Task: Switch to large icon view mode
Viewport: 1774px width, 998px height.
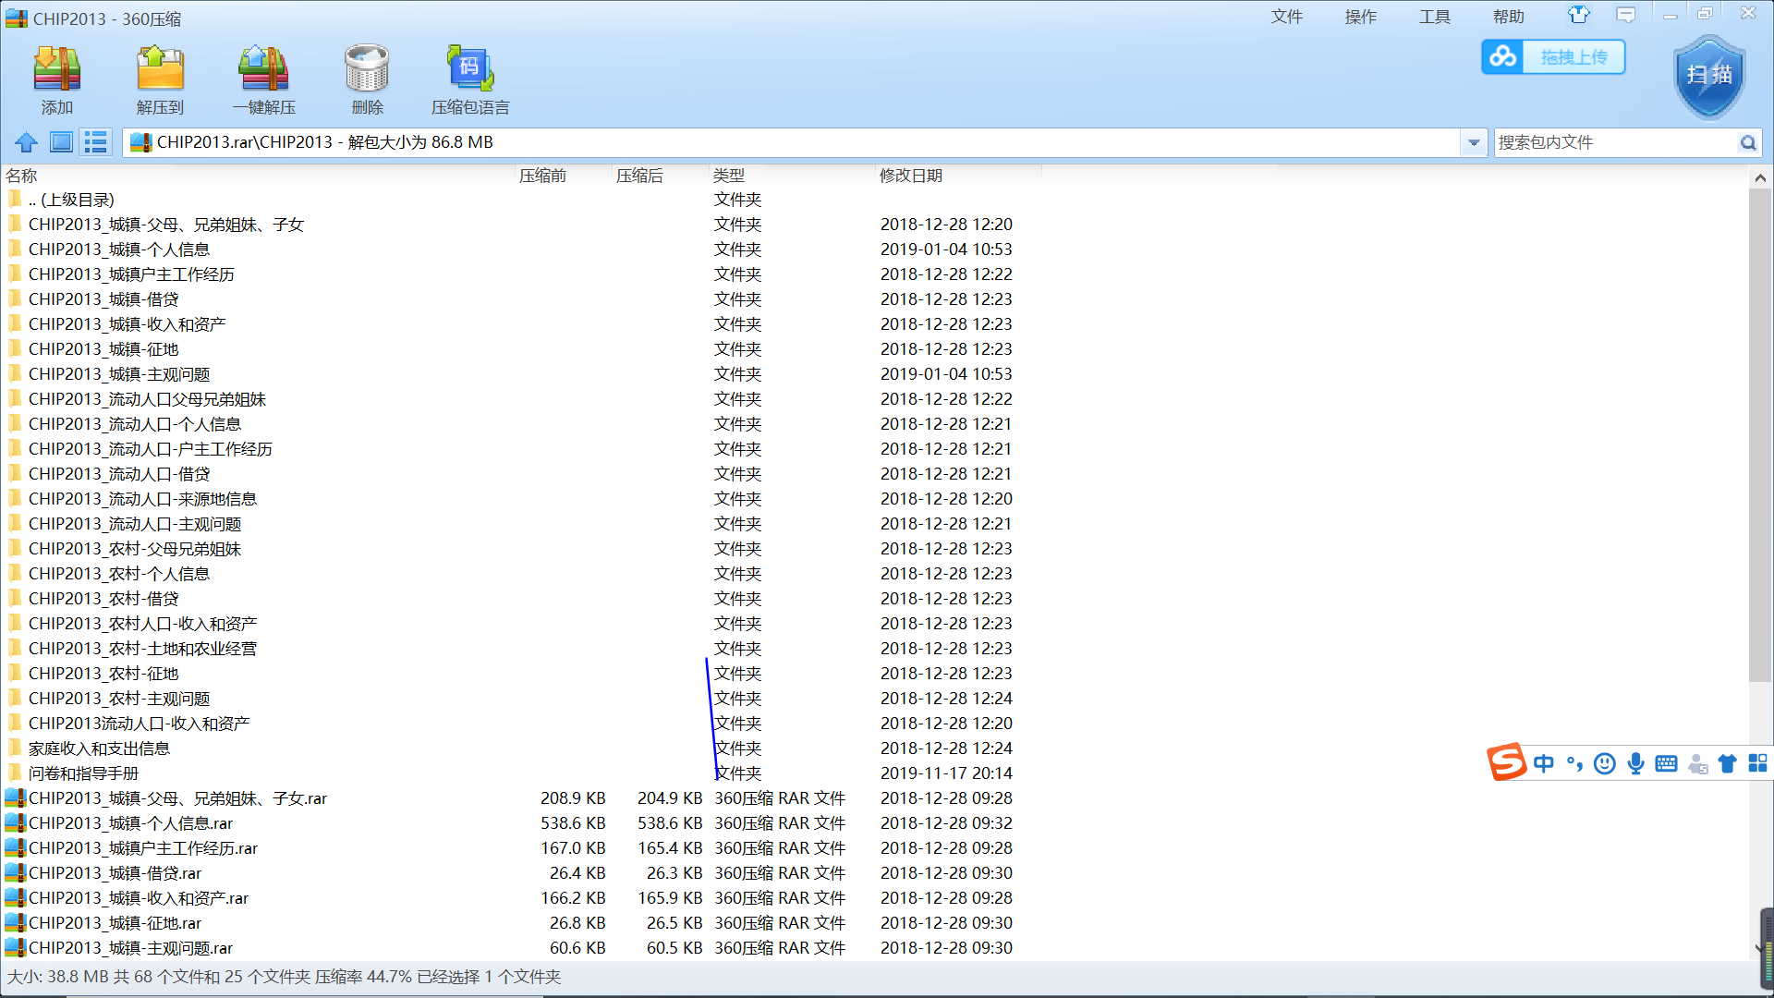Action: click(61, 142)
